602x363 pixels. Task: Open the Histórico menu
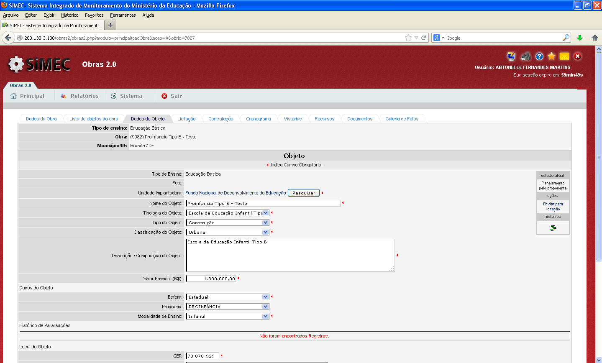tap(69, 15)
